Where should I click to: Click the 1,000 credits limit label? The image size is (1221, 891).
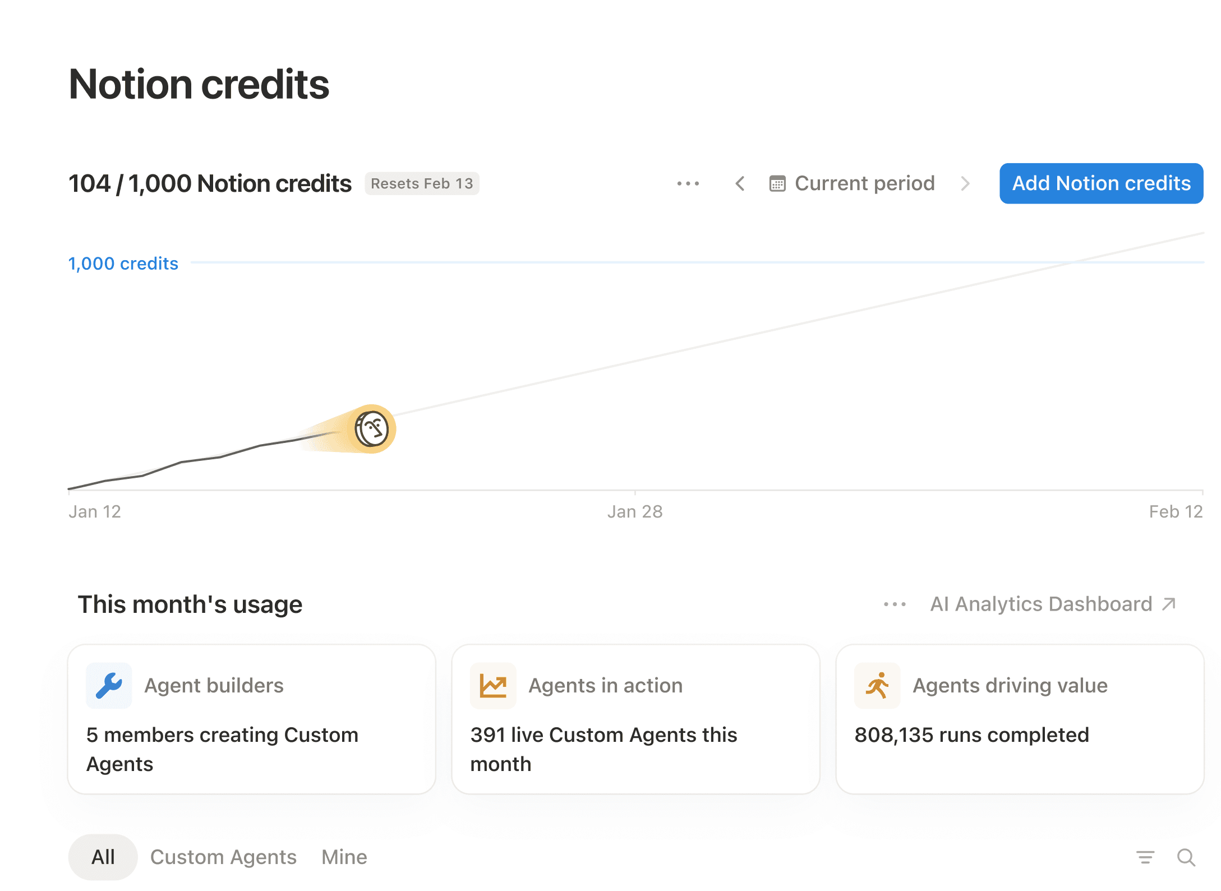click(123, 264)
